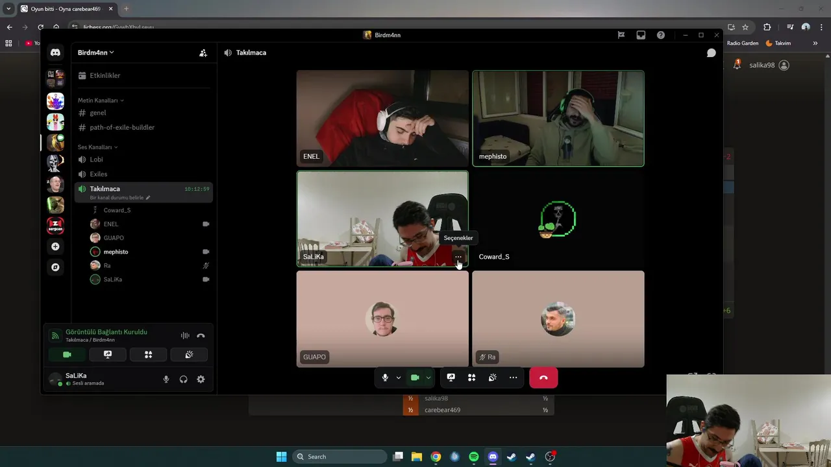831x467 pixels.
Task: Click GUAPO participant tile
Action: point(382,319)
